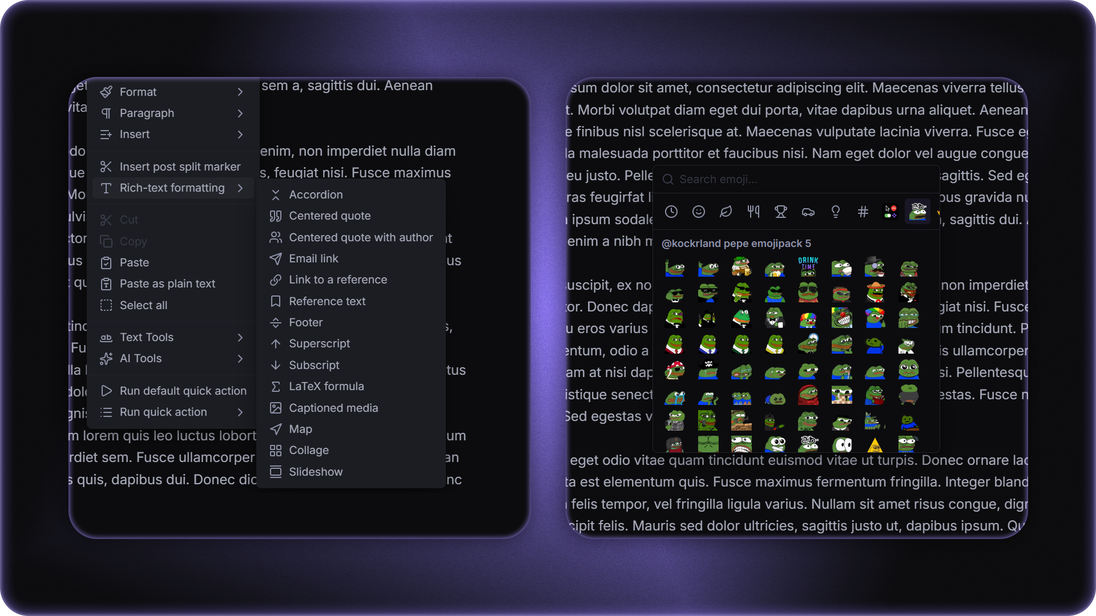Pick the yellow triangle emoji
This screenshot has height=616, width=1096.
coord(875,444)
